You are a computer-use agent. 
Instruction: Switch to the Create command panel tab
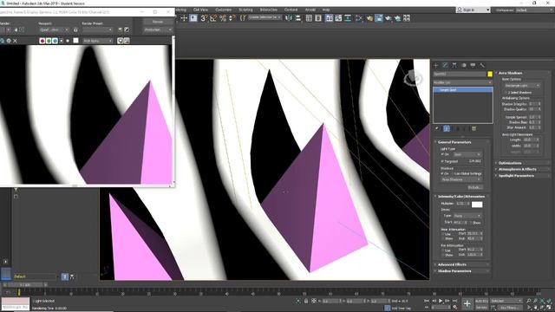point(436,66)
